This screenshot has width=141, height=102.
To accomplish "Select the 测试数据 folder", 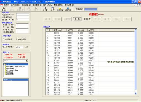I will 9,74.
